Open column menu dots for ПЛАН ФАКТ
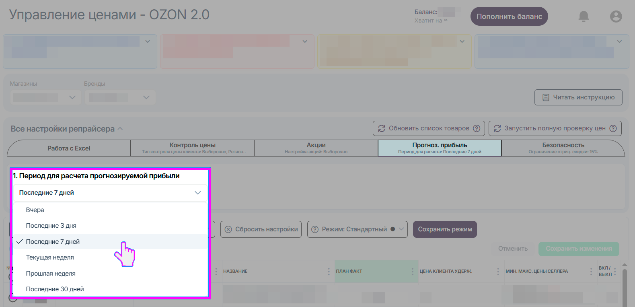The height and width of the screenshot is (307, 635). click(x=412, y=271)
